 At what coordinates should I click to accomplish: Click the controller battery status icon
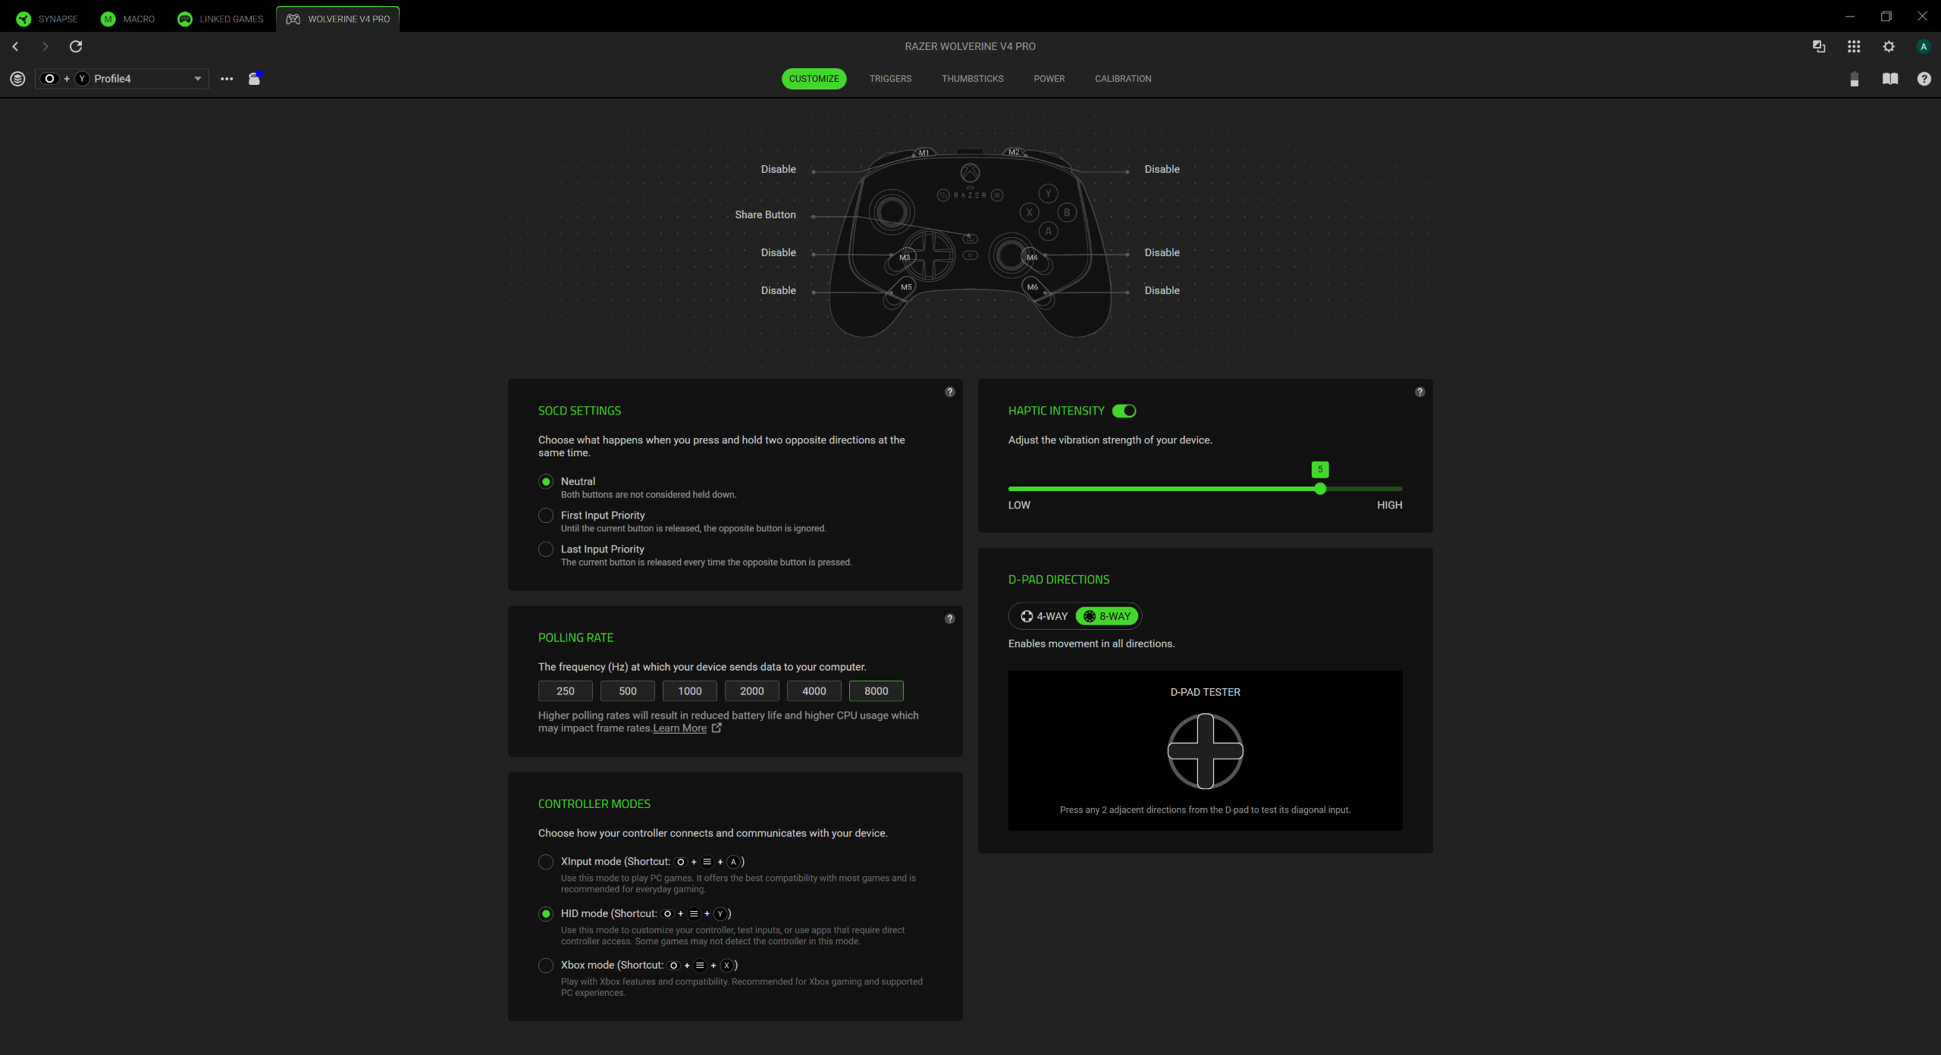[1855, 79]
